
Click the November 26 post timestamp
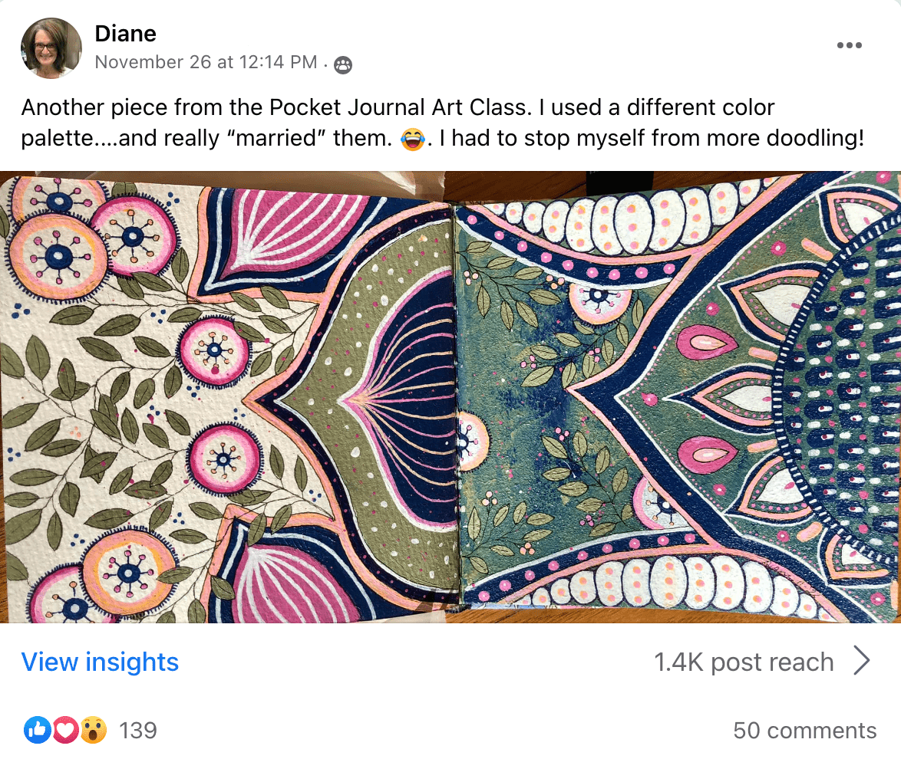pyautogui.click(x=206, y=63)
